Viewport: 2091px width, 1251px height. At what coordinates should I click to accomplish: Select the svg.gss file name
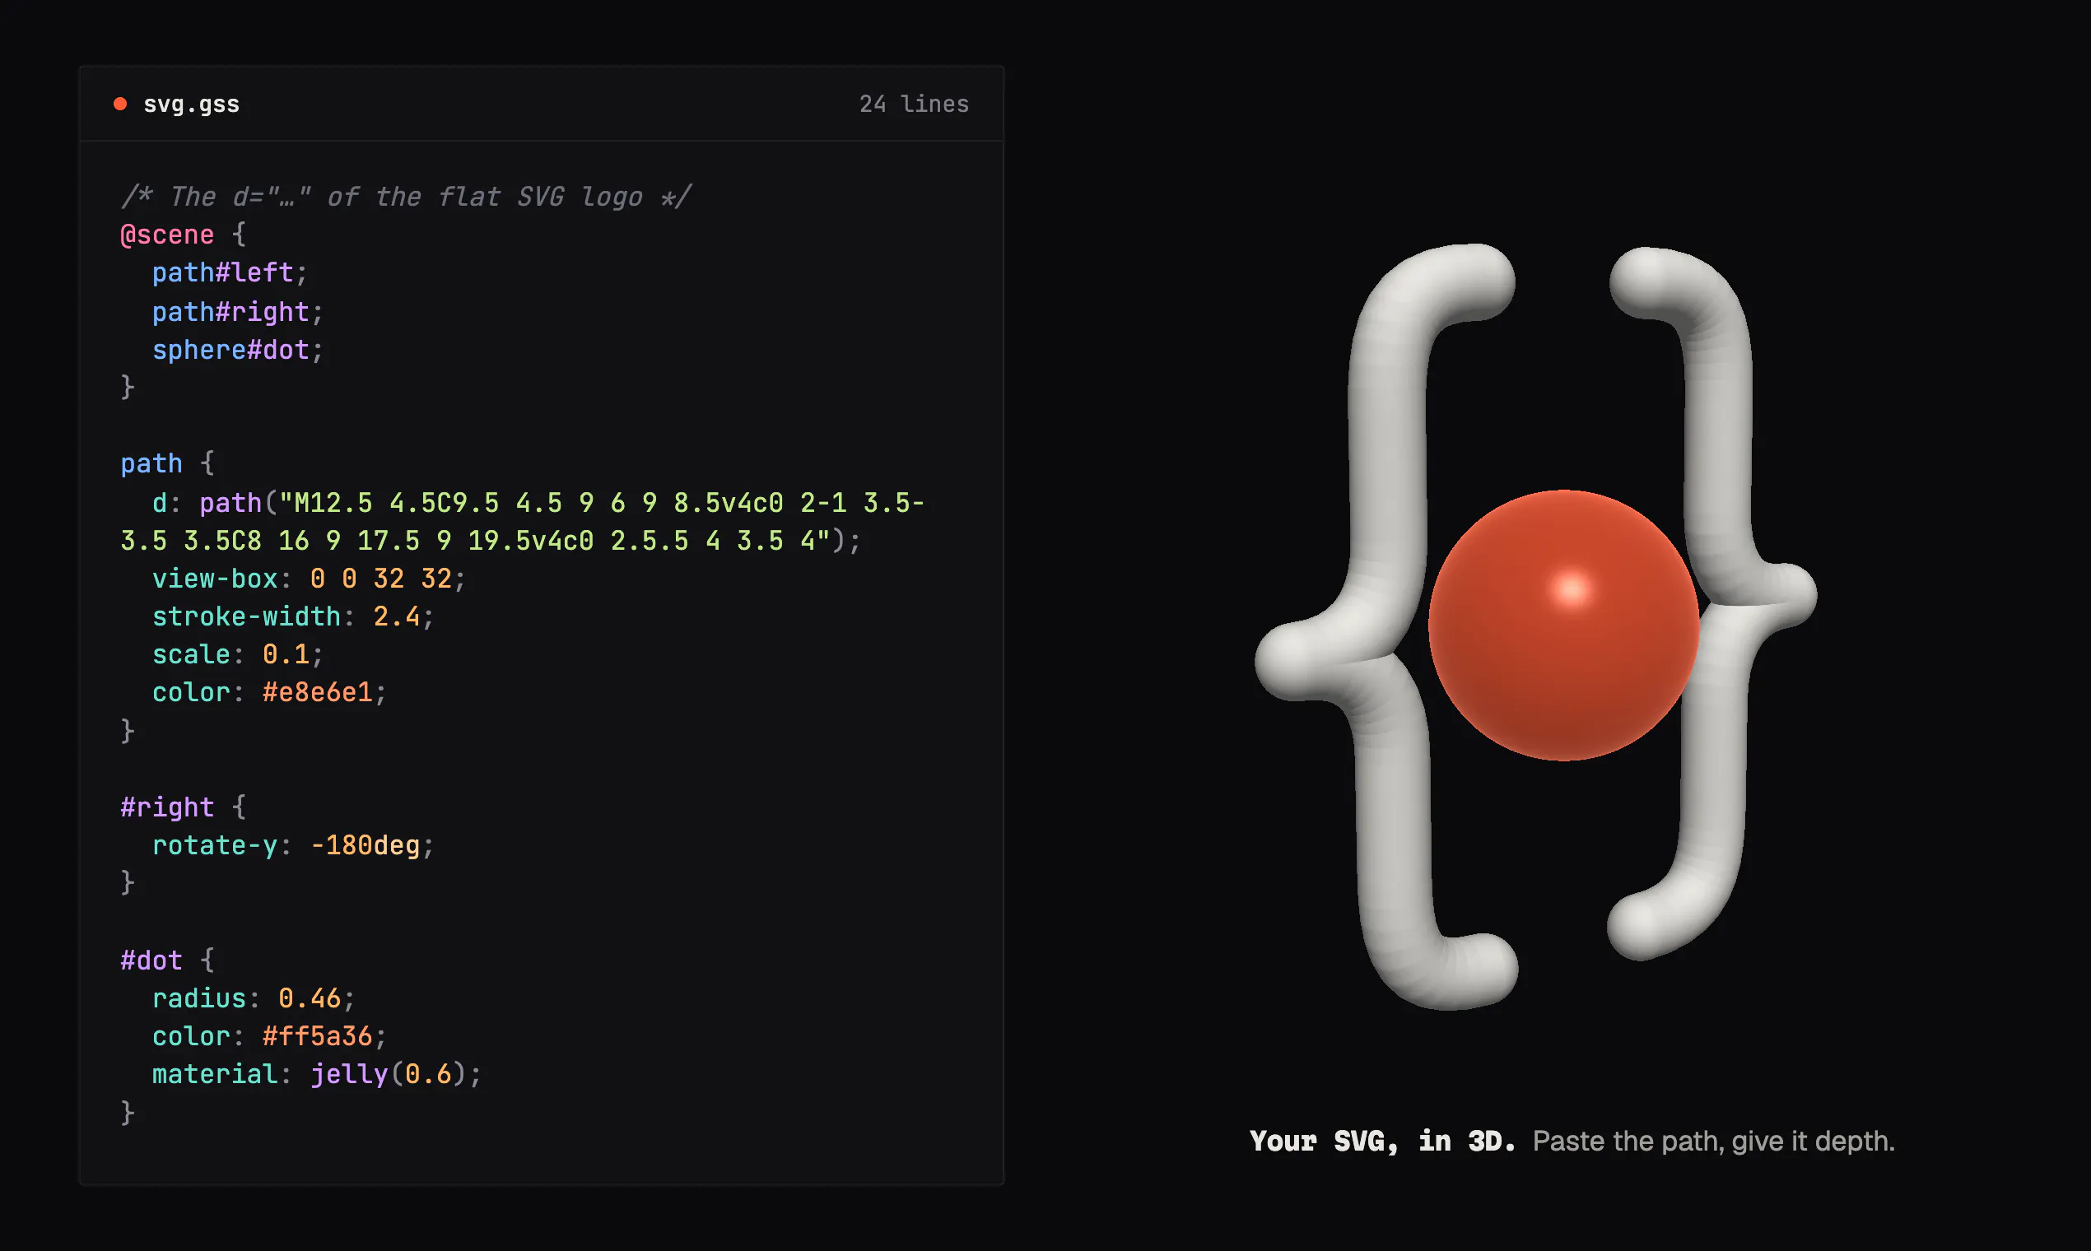[x=191, y=105]
